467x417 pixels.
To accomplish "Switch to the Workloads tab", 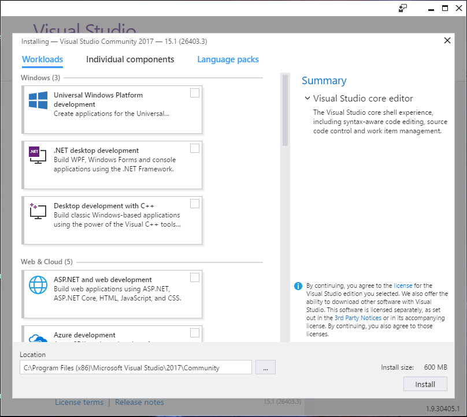I will [42, 59].
